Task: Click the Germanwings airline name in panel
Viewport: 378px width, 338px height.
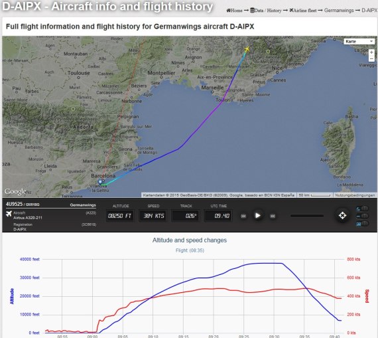Action: [83, 205]
